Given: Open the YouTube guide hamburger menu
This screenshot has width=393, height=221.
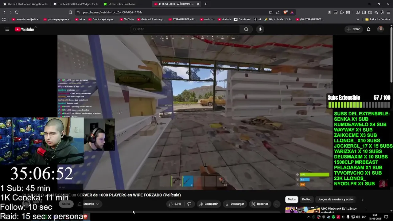Looking at the screenshot, I should click(x=7, y=29).
